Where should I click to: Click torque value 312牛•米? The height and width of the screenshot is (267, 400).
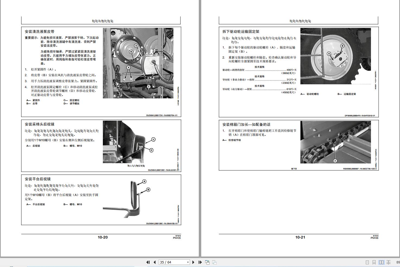coord(291,80)
